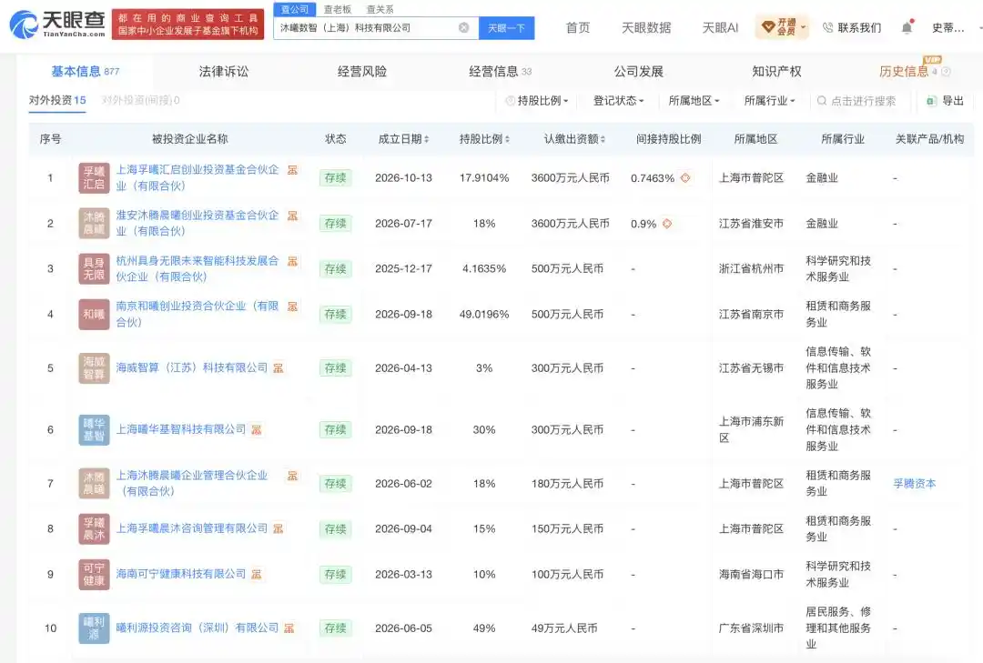Open the 经营信息 tab
Viewport: 983px width, 663px height.
500,72
